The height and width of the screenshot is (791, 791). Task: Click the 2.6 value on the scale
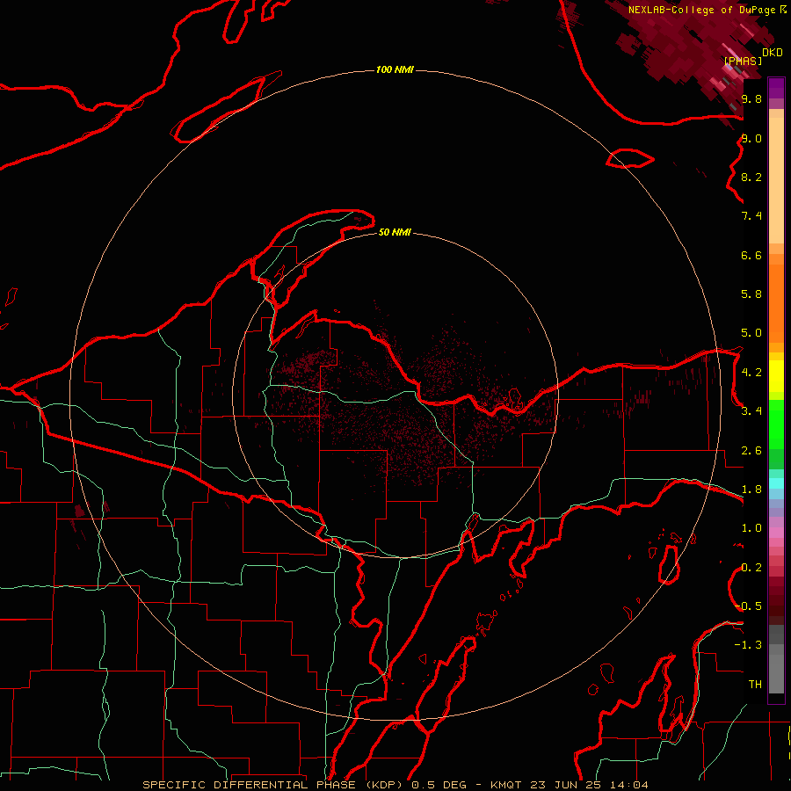pos(751,451)
